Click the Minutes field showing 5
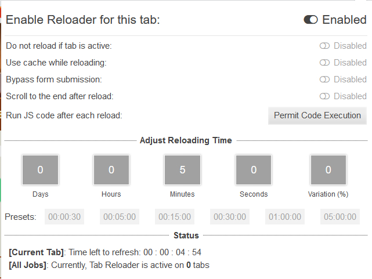This screenshot has width=372, height=279. tap(182, 170)
